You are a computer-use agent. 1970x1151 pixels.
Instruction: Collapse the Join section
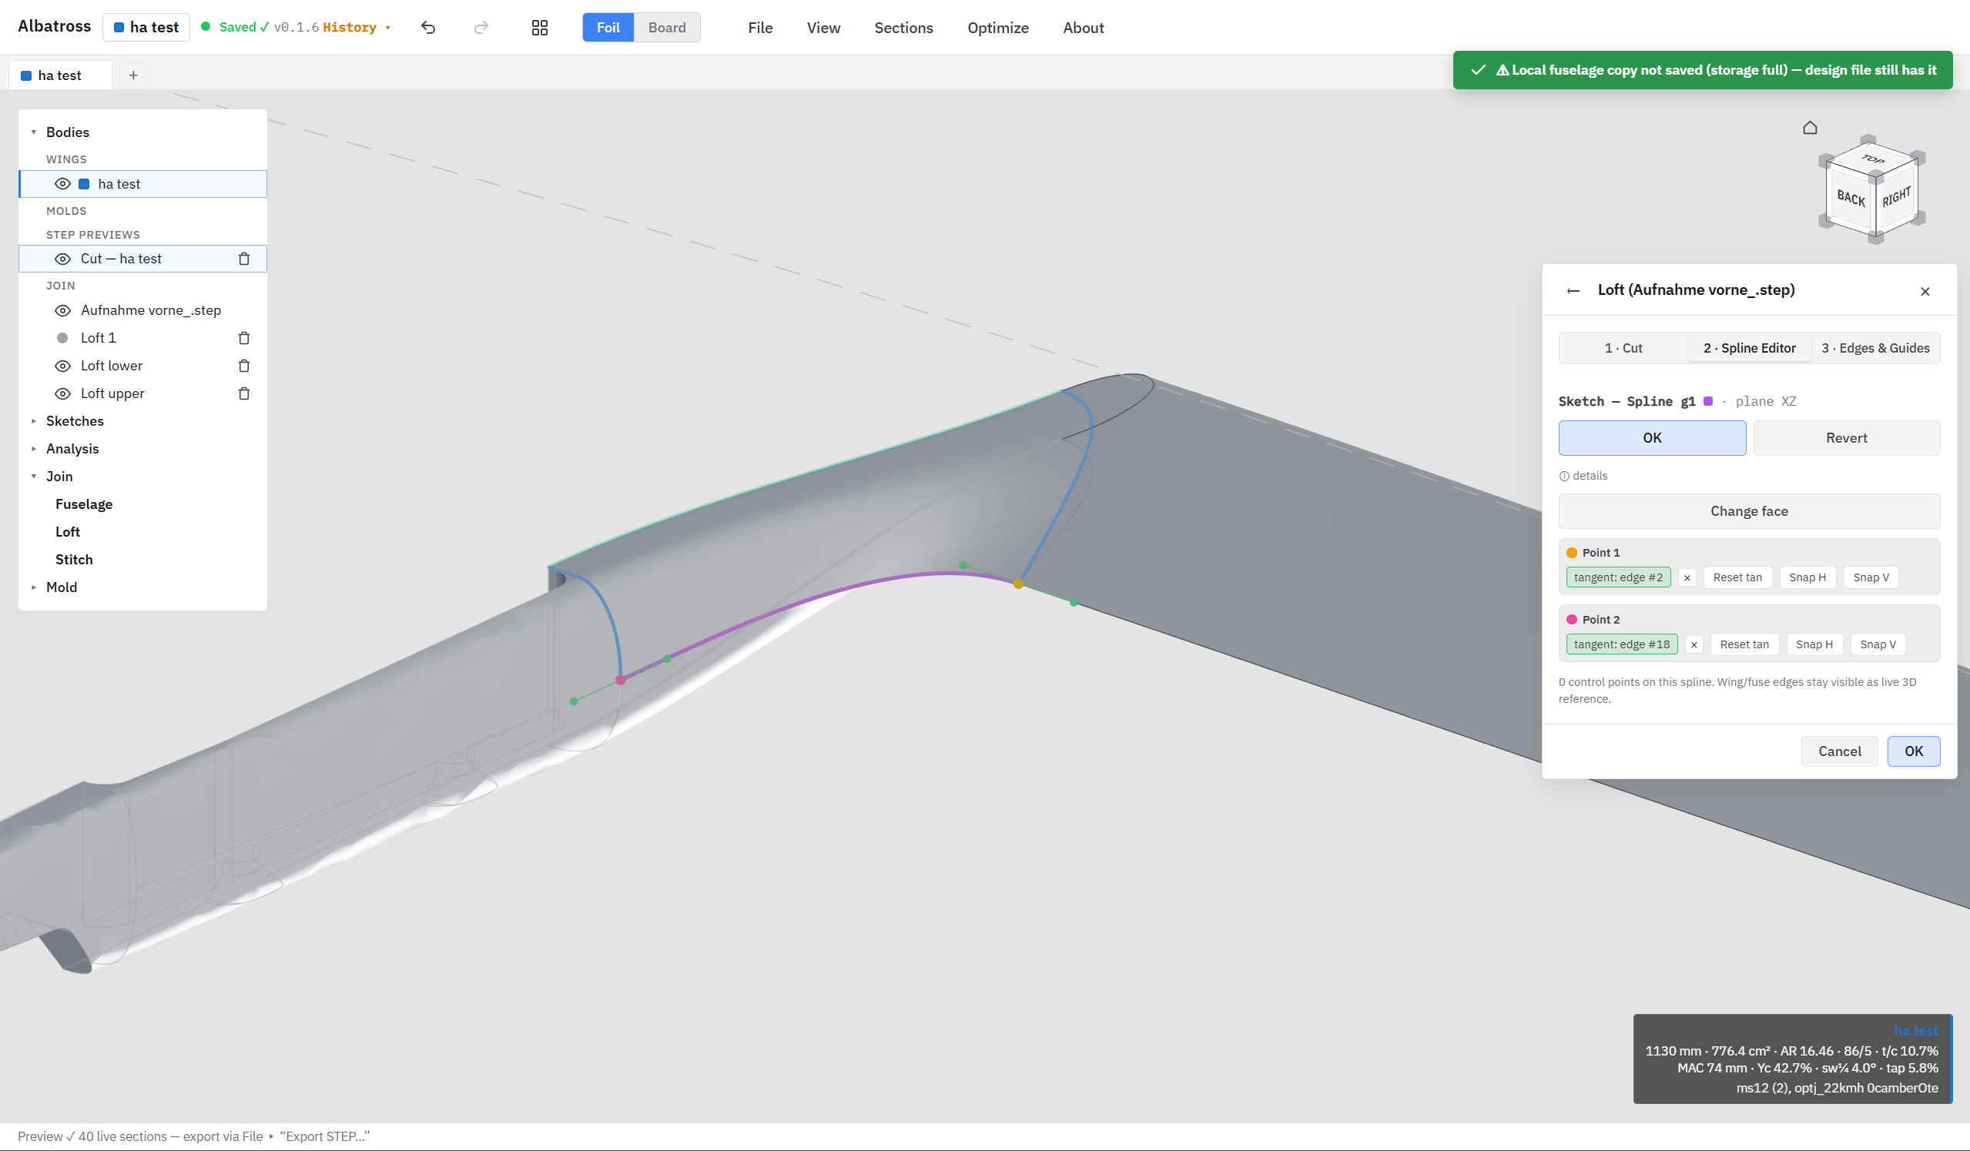[34, 477]
